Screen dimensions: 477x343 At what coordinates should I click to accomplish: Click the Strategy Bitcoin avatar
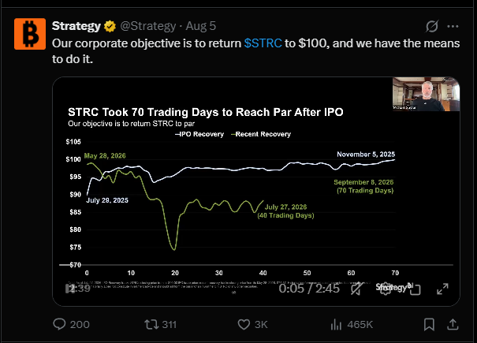30,34
